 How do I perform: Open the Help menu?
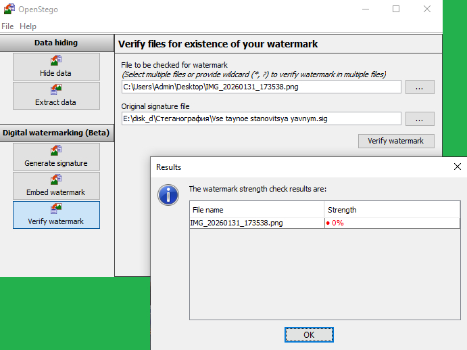tap(28, 26)
